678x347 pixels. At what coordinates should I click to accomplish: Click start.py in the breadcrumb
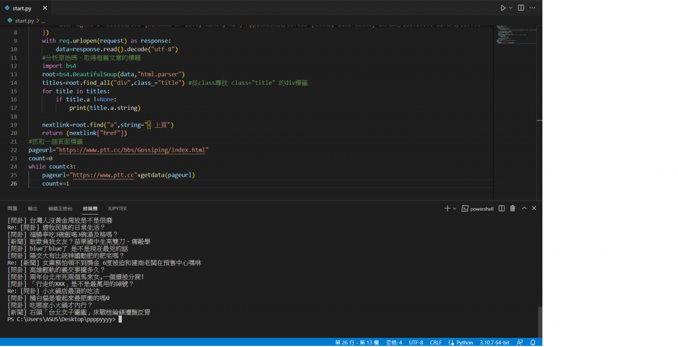click(x=24, y=21)
